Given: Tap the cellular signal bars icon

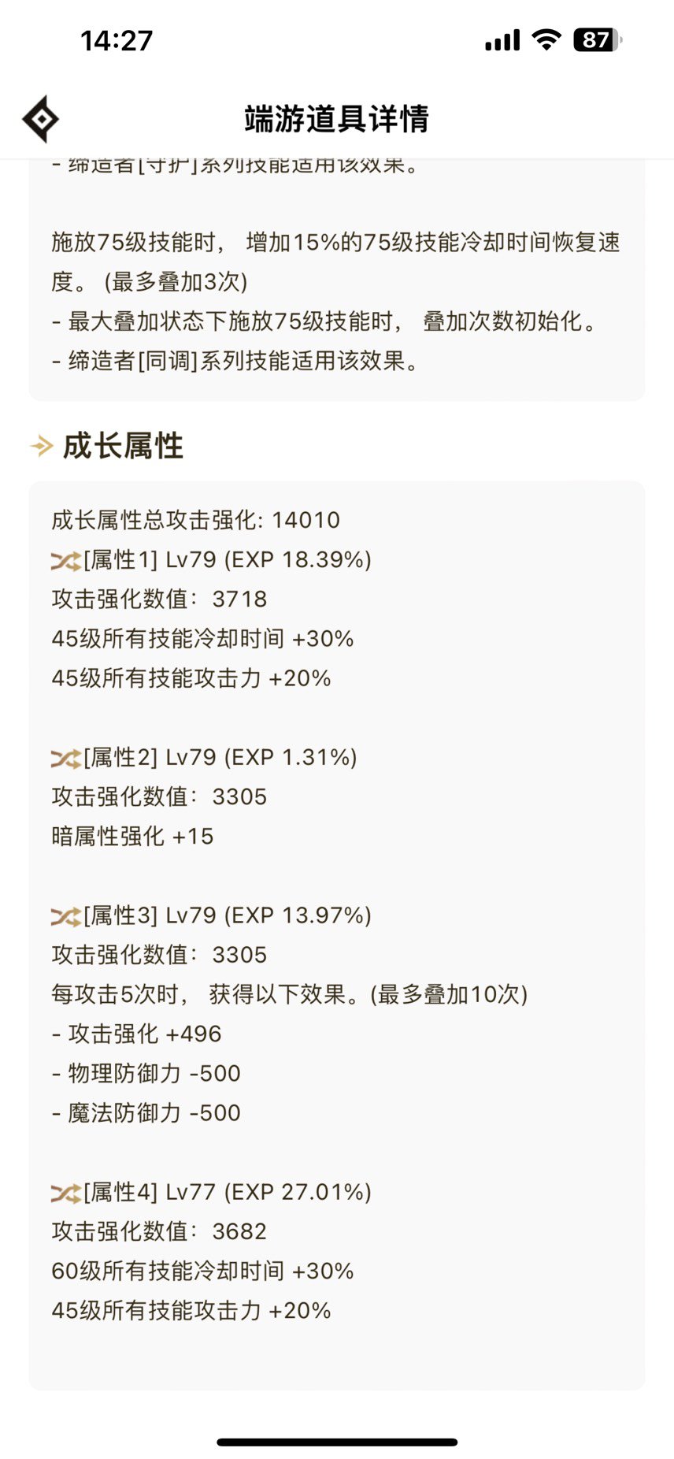Looking at the screenshot, I should 502,40.
